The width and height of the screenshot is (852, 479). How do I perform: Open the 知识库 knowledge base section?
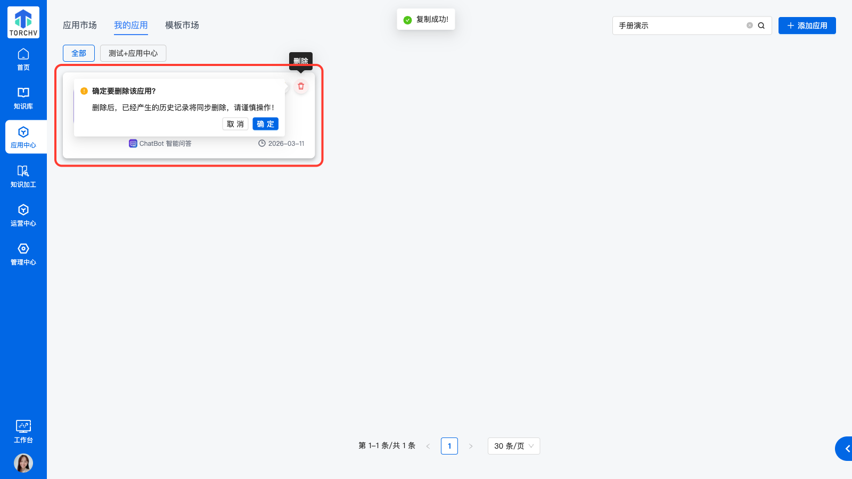pos(23,98)
